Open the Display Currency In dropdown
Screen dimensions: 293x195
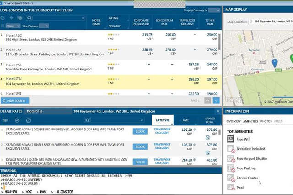(x=214, y=11)
